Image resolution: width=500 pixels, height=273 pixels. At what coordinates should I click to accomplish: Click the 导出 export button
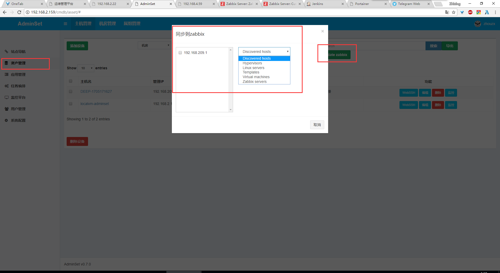[450, 46]
